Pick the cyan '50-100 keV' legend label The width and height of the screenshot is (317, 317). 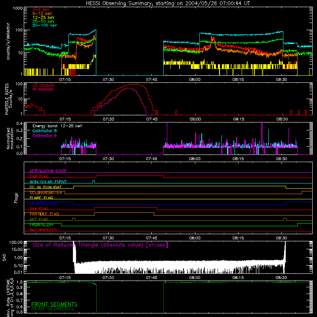click(x=45, y=25)
